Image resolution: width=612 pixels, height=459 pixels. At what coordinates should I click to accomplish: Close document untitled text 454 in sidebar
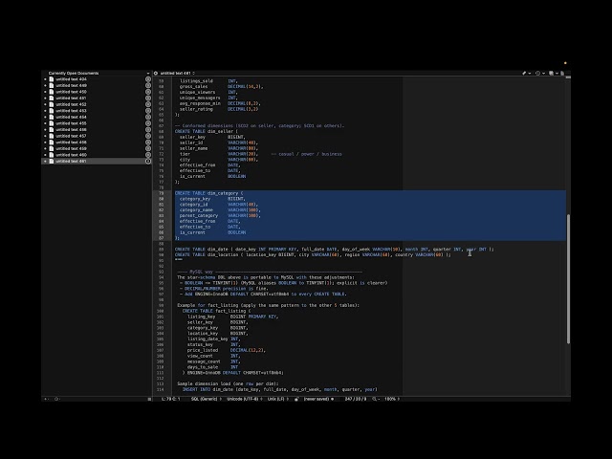point(148,117)
